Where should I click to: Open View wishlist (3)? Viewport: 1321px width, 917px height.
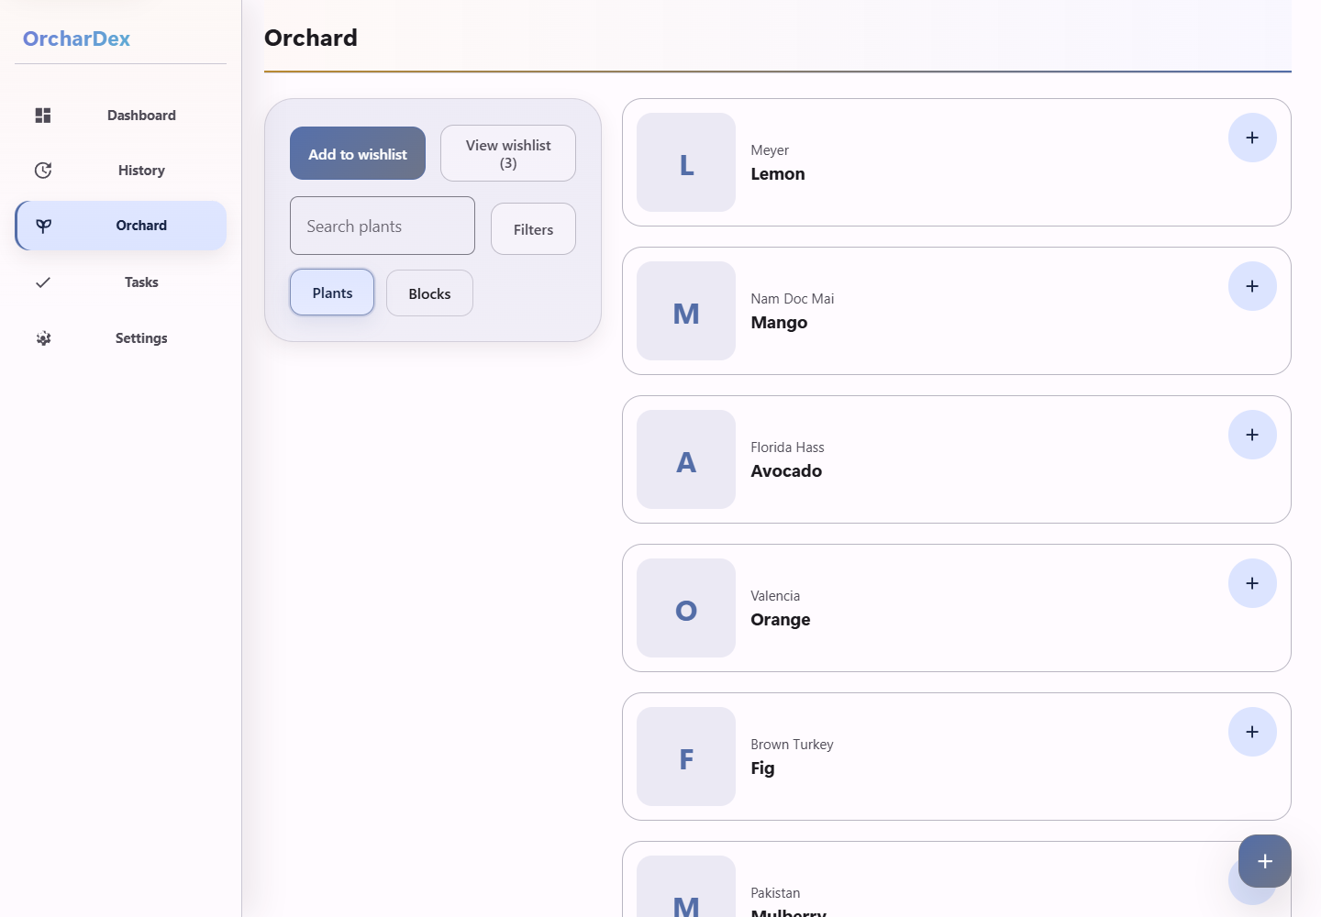pyautogui.click(x=508, y=153)
